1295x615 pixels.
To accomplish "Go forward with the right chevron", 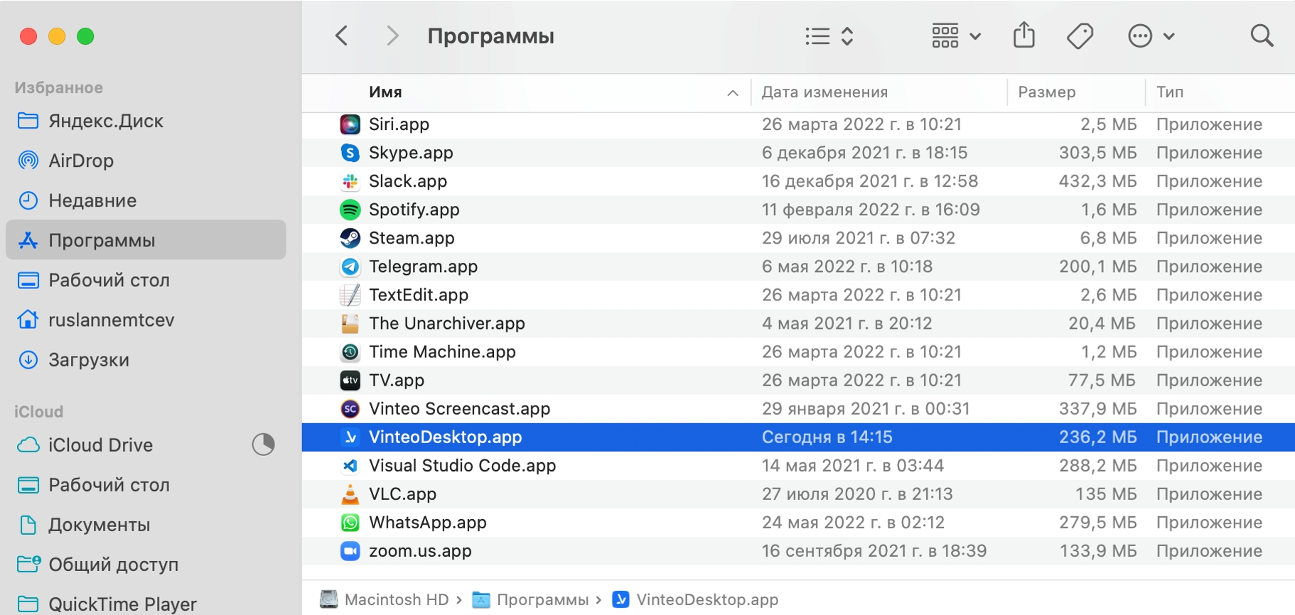I will point(392,36).
